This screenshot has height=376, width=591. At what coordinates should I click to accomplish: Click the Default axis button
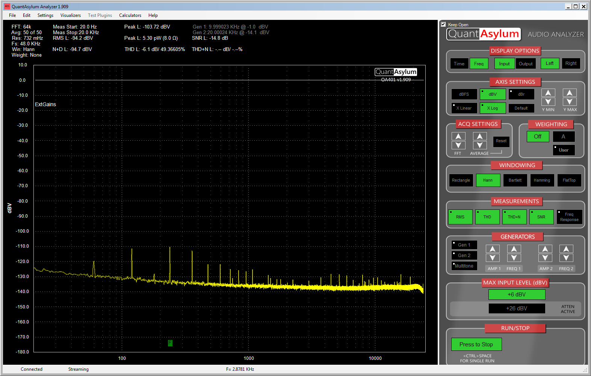521,108
